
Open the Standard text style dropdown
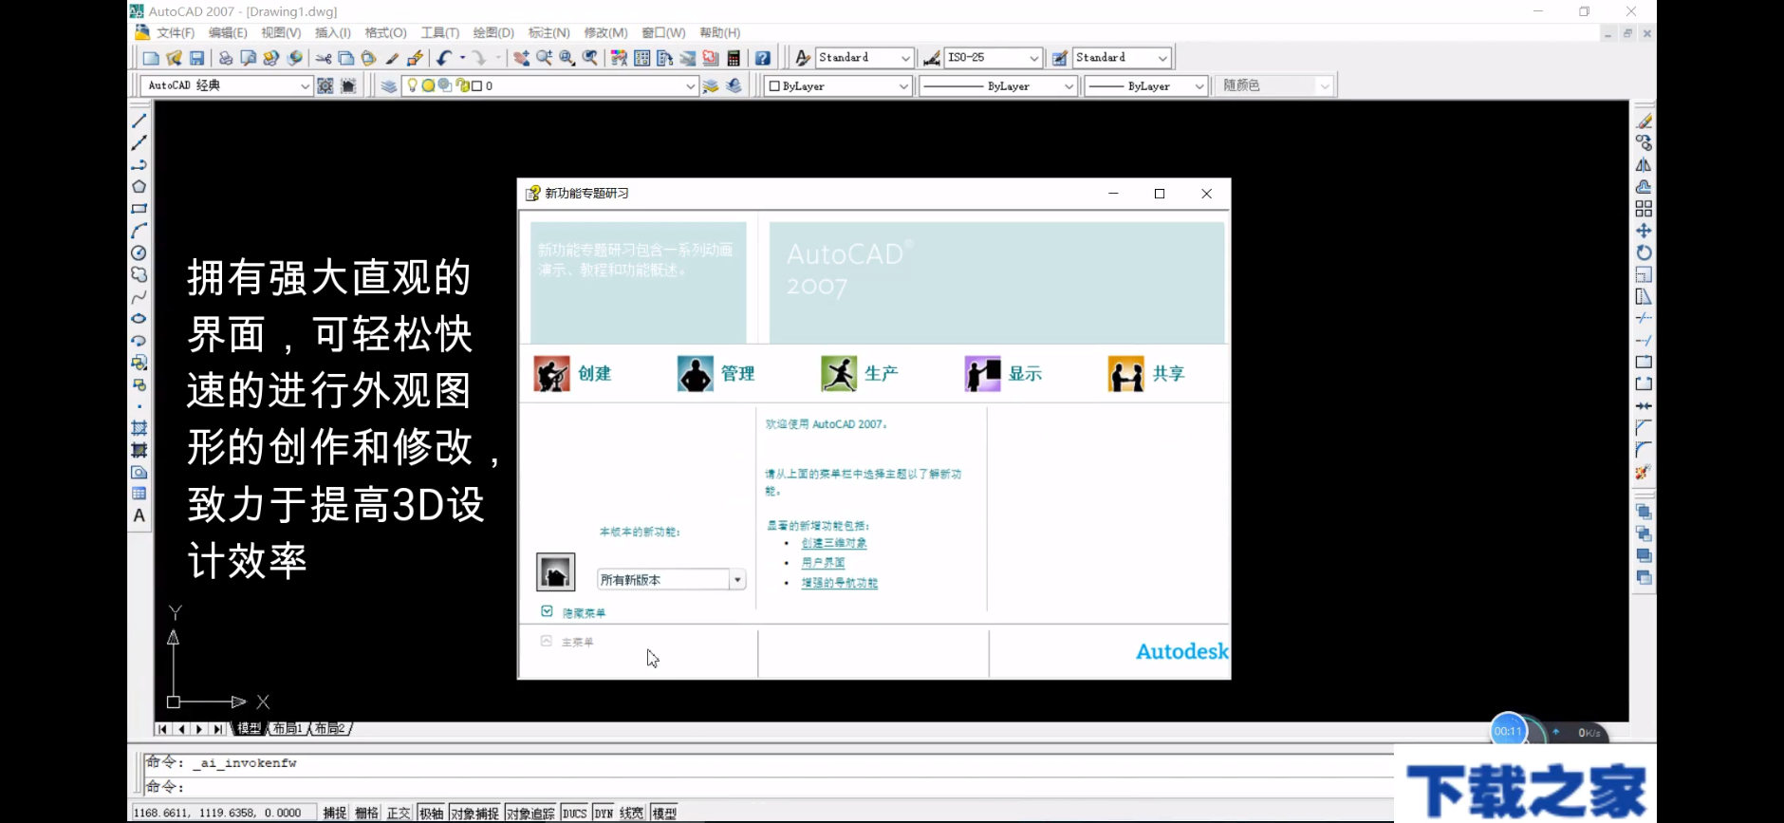click(x=864, y=58)
